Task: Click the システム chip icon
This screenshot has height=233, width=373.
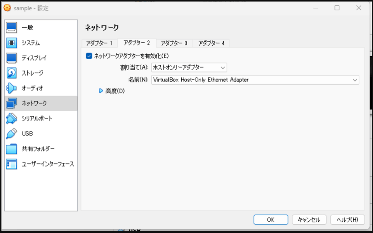Action: click(11, 43)
